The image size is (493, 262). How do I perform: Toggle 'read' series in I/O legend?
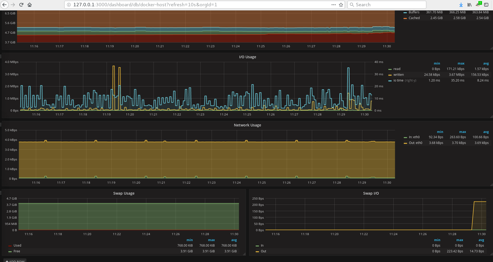tap(397, 69)
